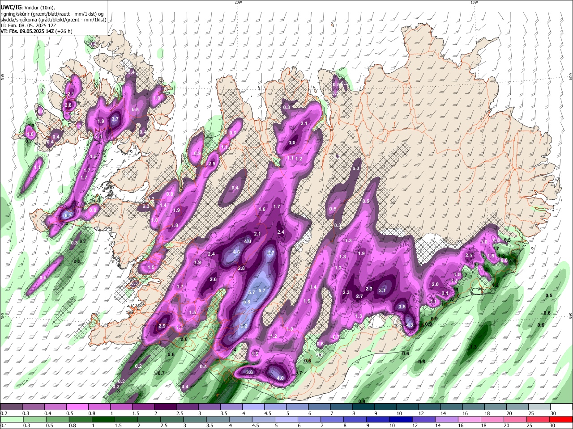Click the dusky purple 0.2–0.3 swatch in upper scale
The image size is (573, 429).
11,407
